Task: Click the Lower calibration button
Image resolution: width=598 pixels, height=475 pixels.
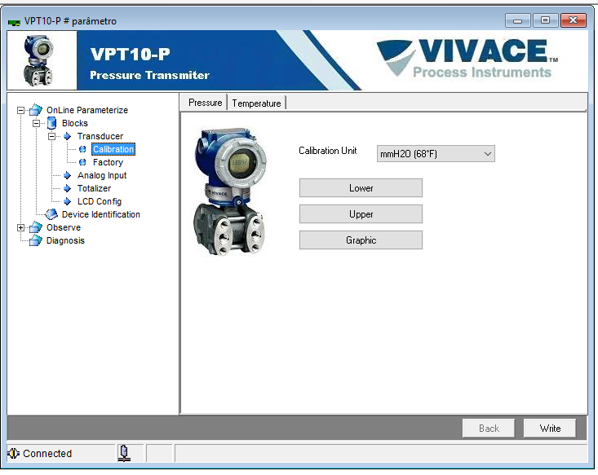Action: [361, 187]
